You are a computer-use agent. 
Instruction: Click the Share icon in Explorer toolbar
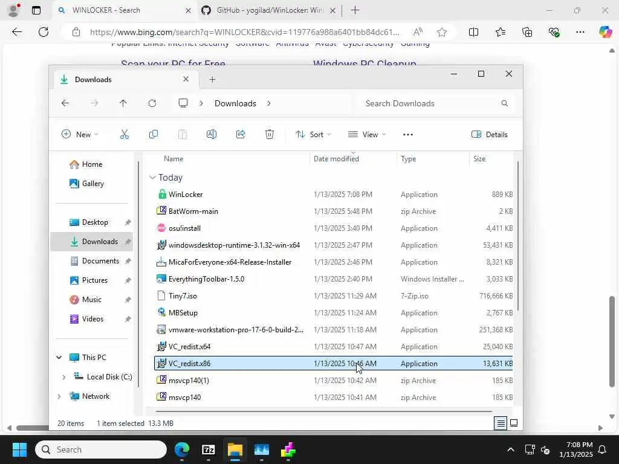(241, 135)
